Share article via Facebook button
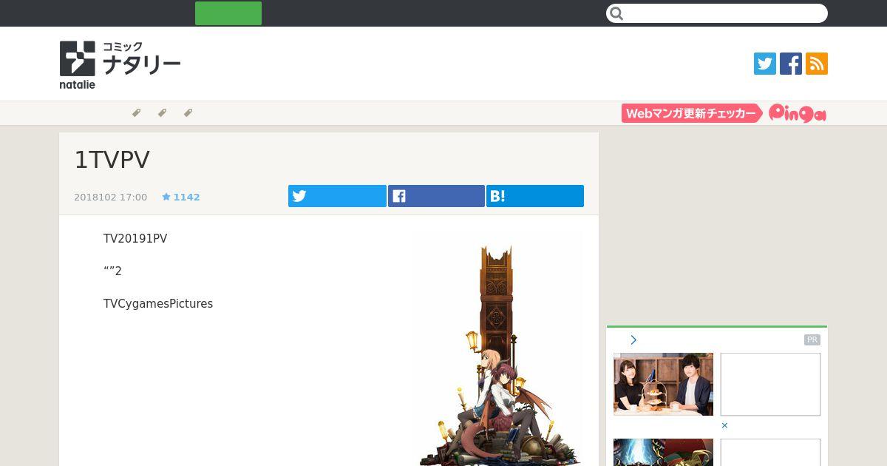Image resolution: width=887 pixels, height=466 pixels. point(436,196)
